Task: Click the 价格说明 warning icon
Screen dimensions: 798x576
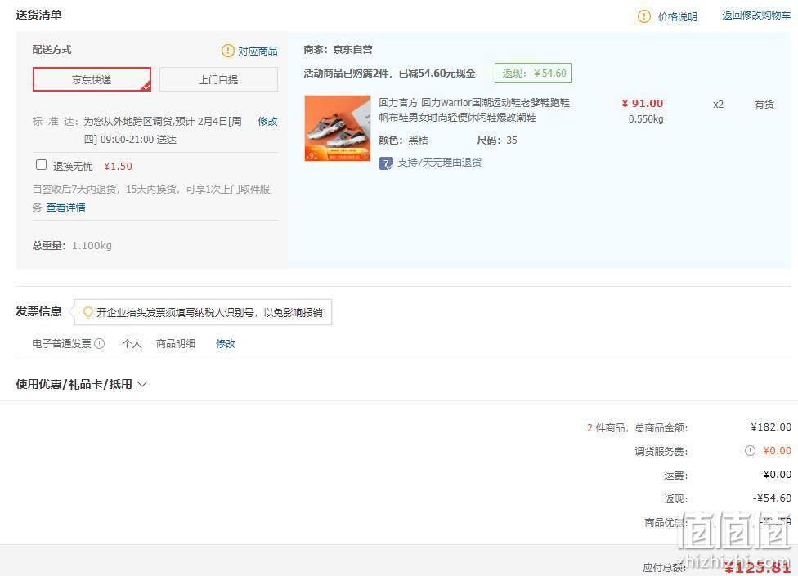Action: (643, 16)
